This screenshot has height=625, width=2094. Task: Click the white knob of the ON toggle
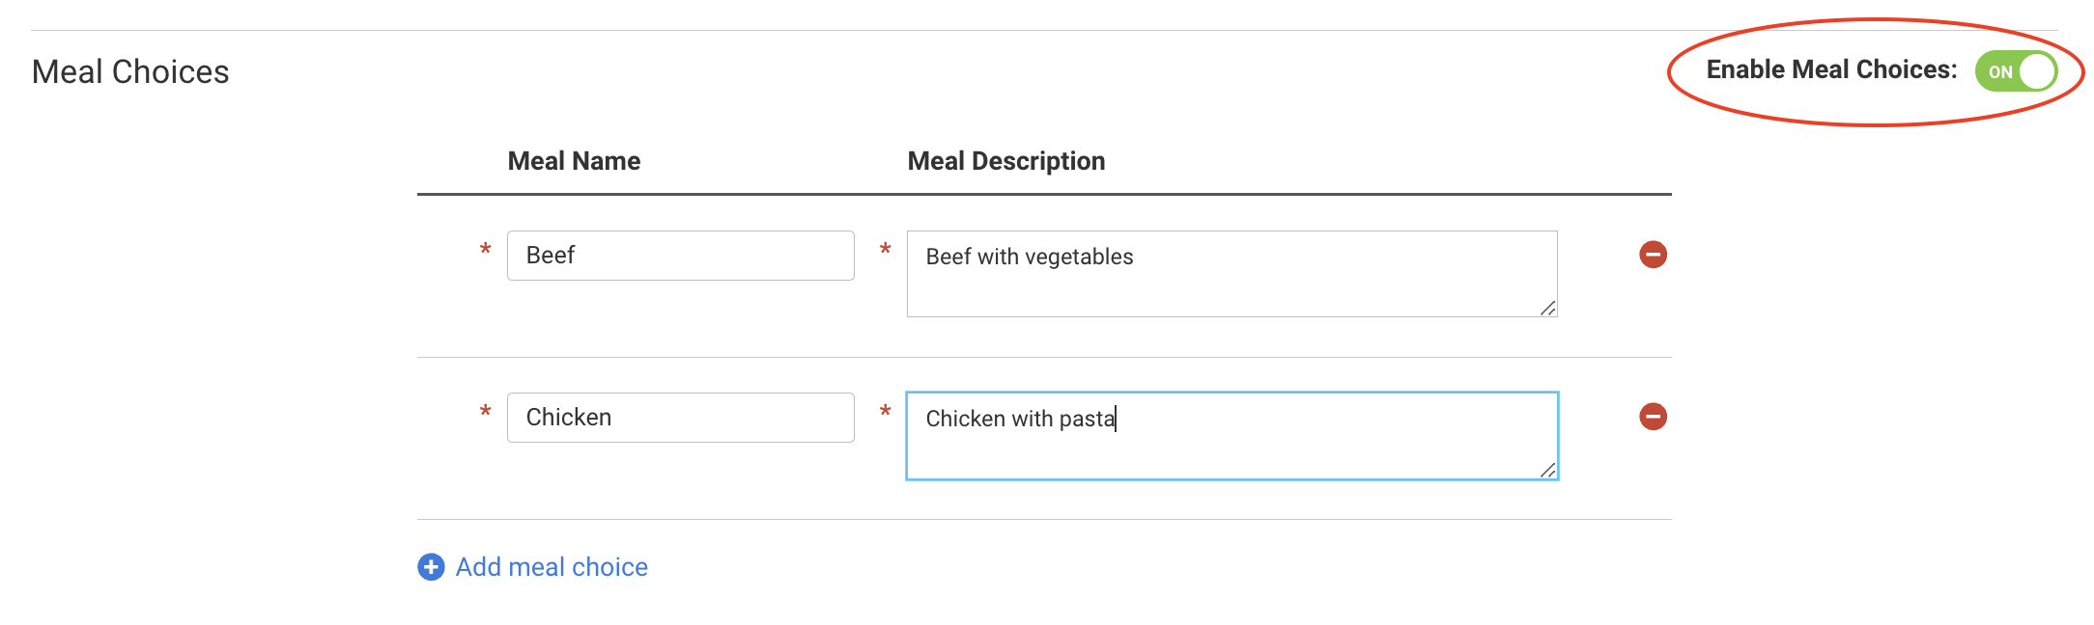point(2036,71)
